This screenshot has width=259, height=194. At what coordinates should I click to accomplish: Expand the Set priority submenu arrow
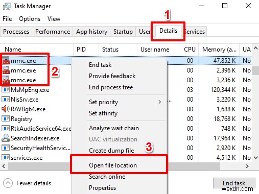pyautogui.click(x=159, y=102)
